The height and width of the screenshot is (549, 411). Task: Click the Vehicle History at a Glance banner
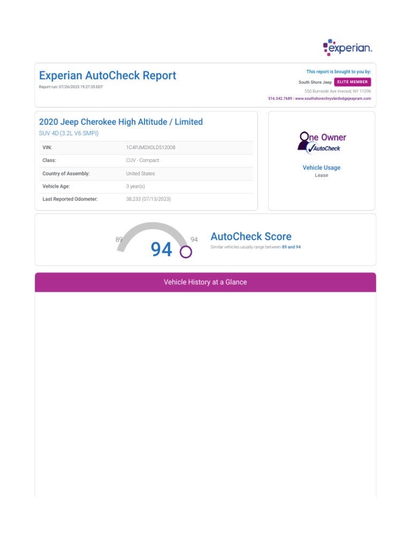[x=205, y=282]
